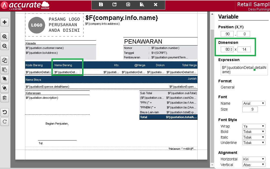Copy the selected variable
This screenshot has width=270, height=169.
[5, 60]
